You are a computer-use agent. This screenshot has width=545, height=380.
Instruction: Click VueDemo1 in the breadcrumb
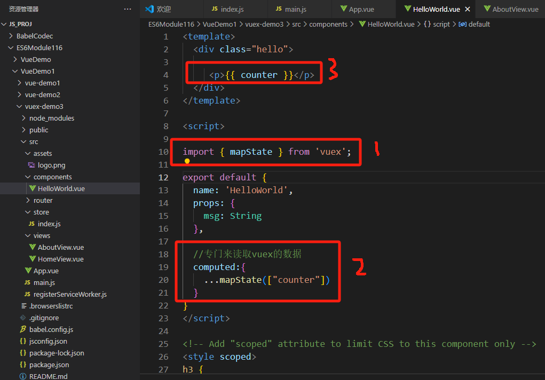pos(220,25)
